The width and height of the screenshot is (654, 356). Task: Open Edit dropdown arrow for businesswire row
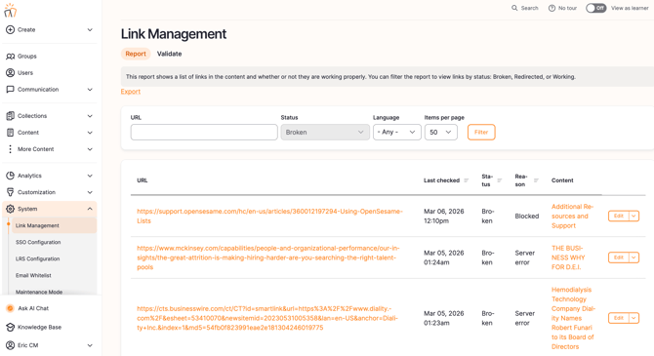click(x=634, y=318)
